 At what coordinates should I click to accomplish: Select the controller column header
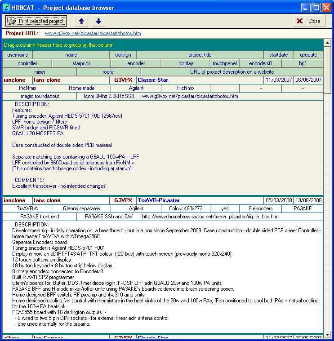[x=27, y=63]
